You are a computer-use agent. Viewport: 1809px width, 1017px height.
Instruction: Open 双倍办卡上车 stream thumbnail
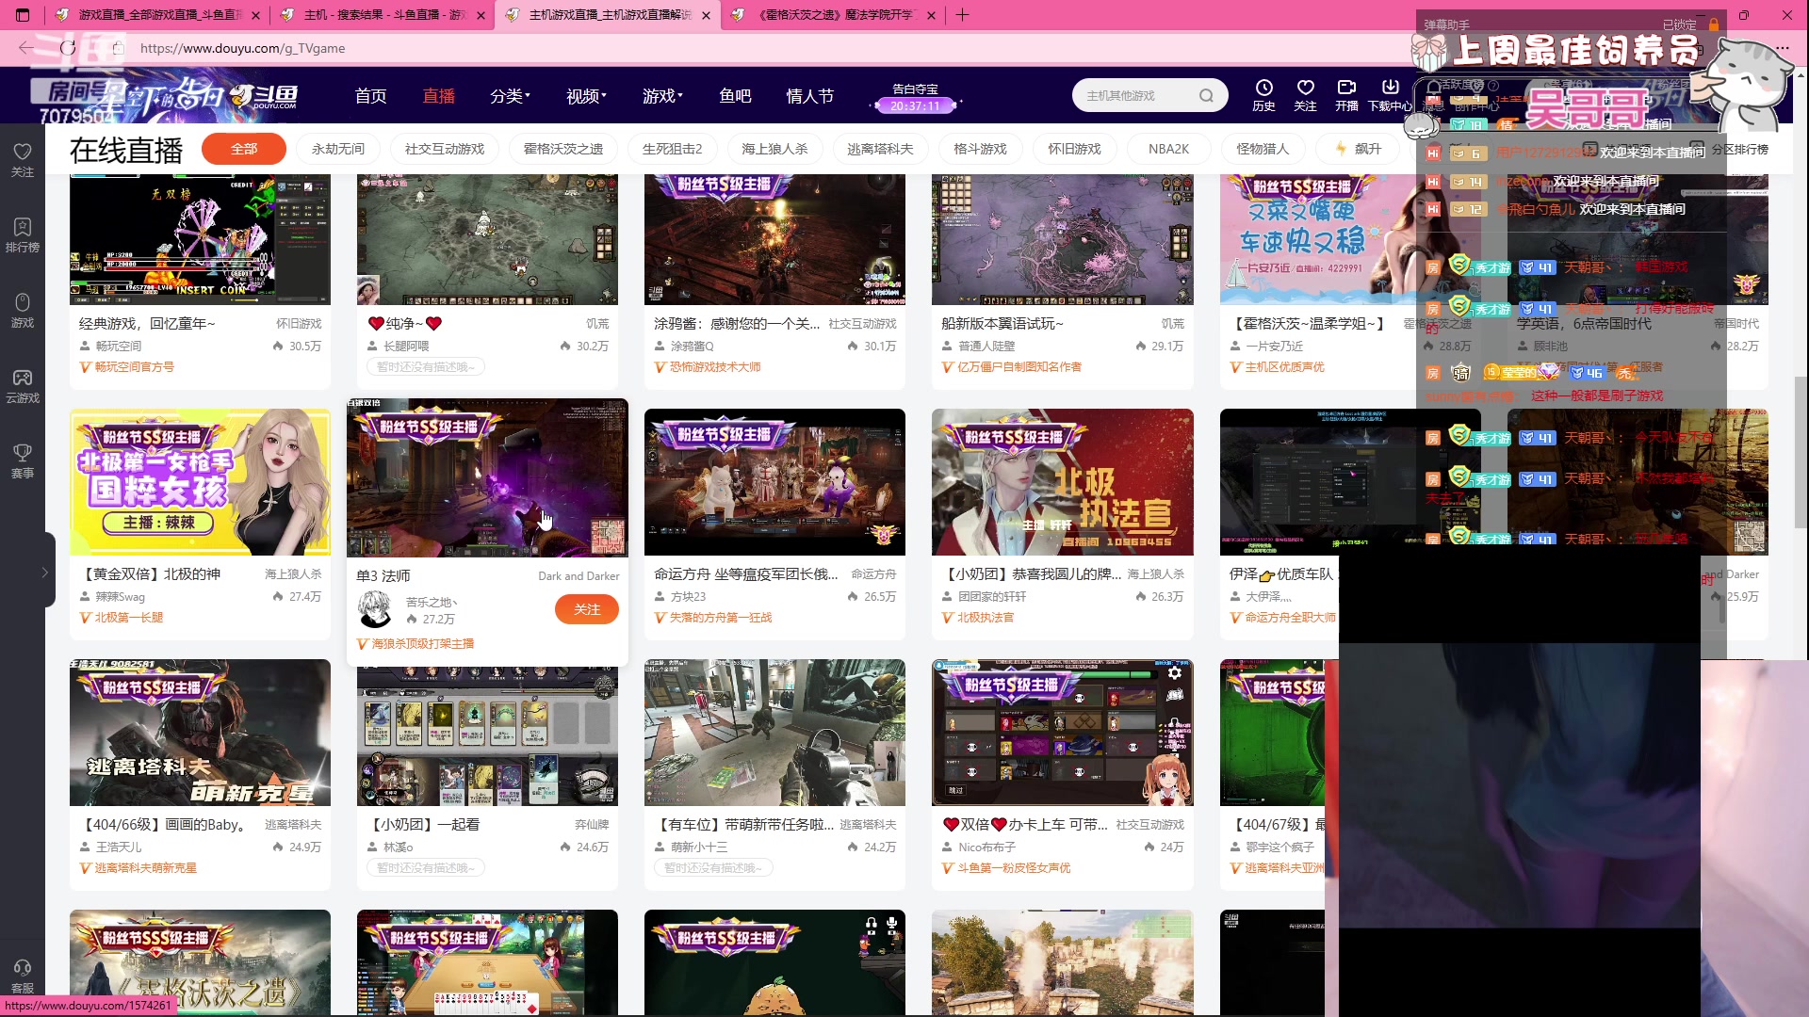click(x=1062, y=732)
